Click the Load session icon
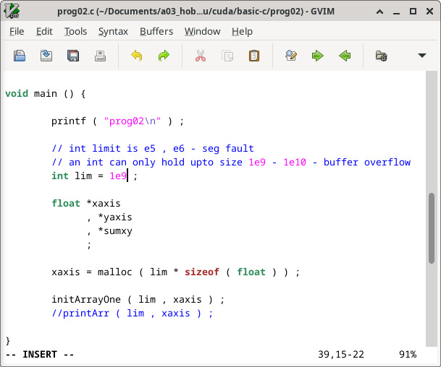 pyautogui.click(x=381, y=56)
